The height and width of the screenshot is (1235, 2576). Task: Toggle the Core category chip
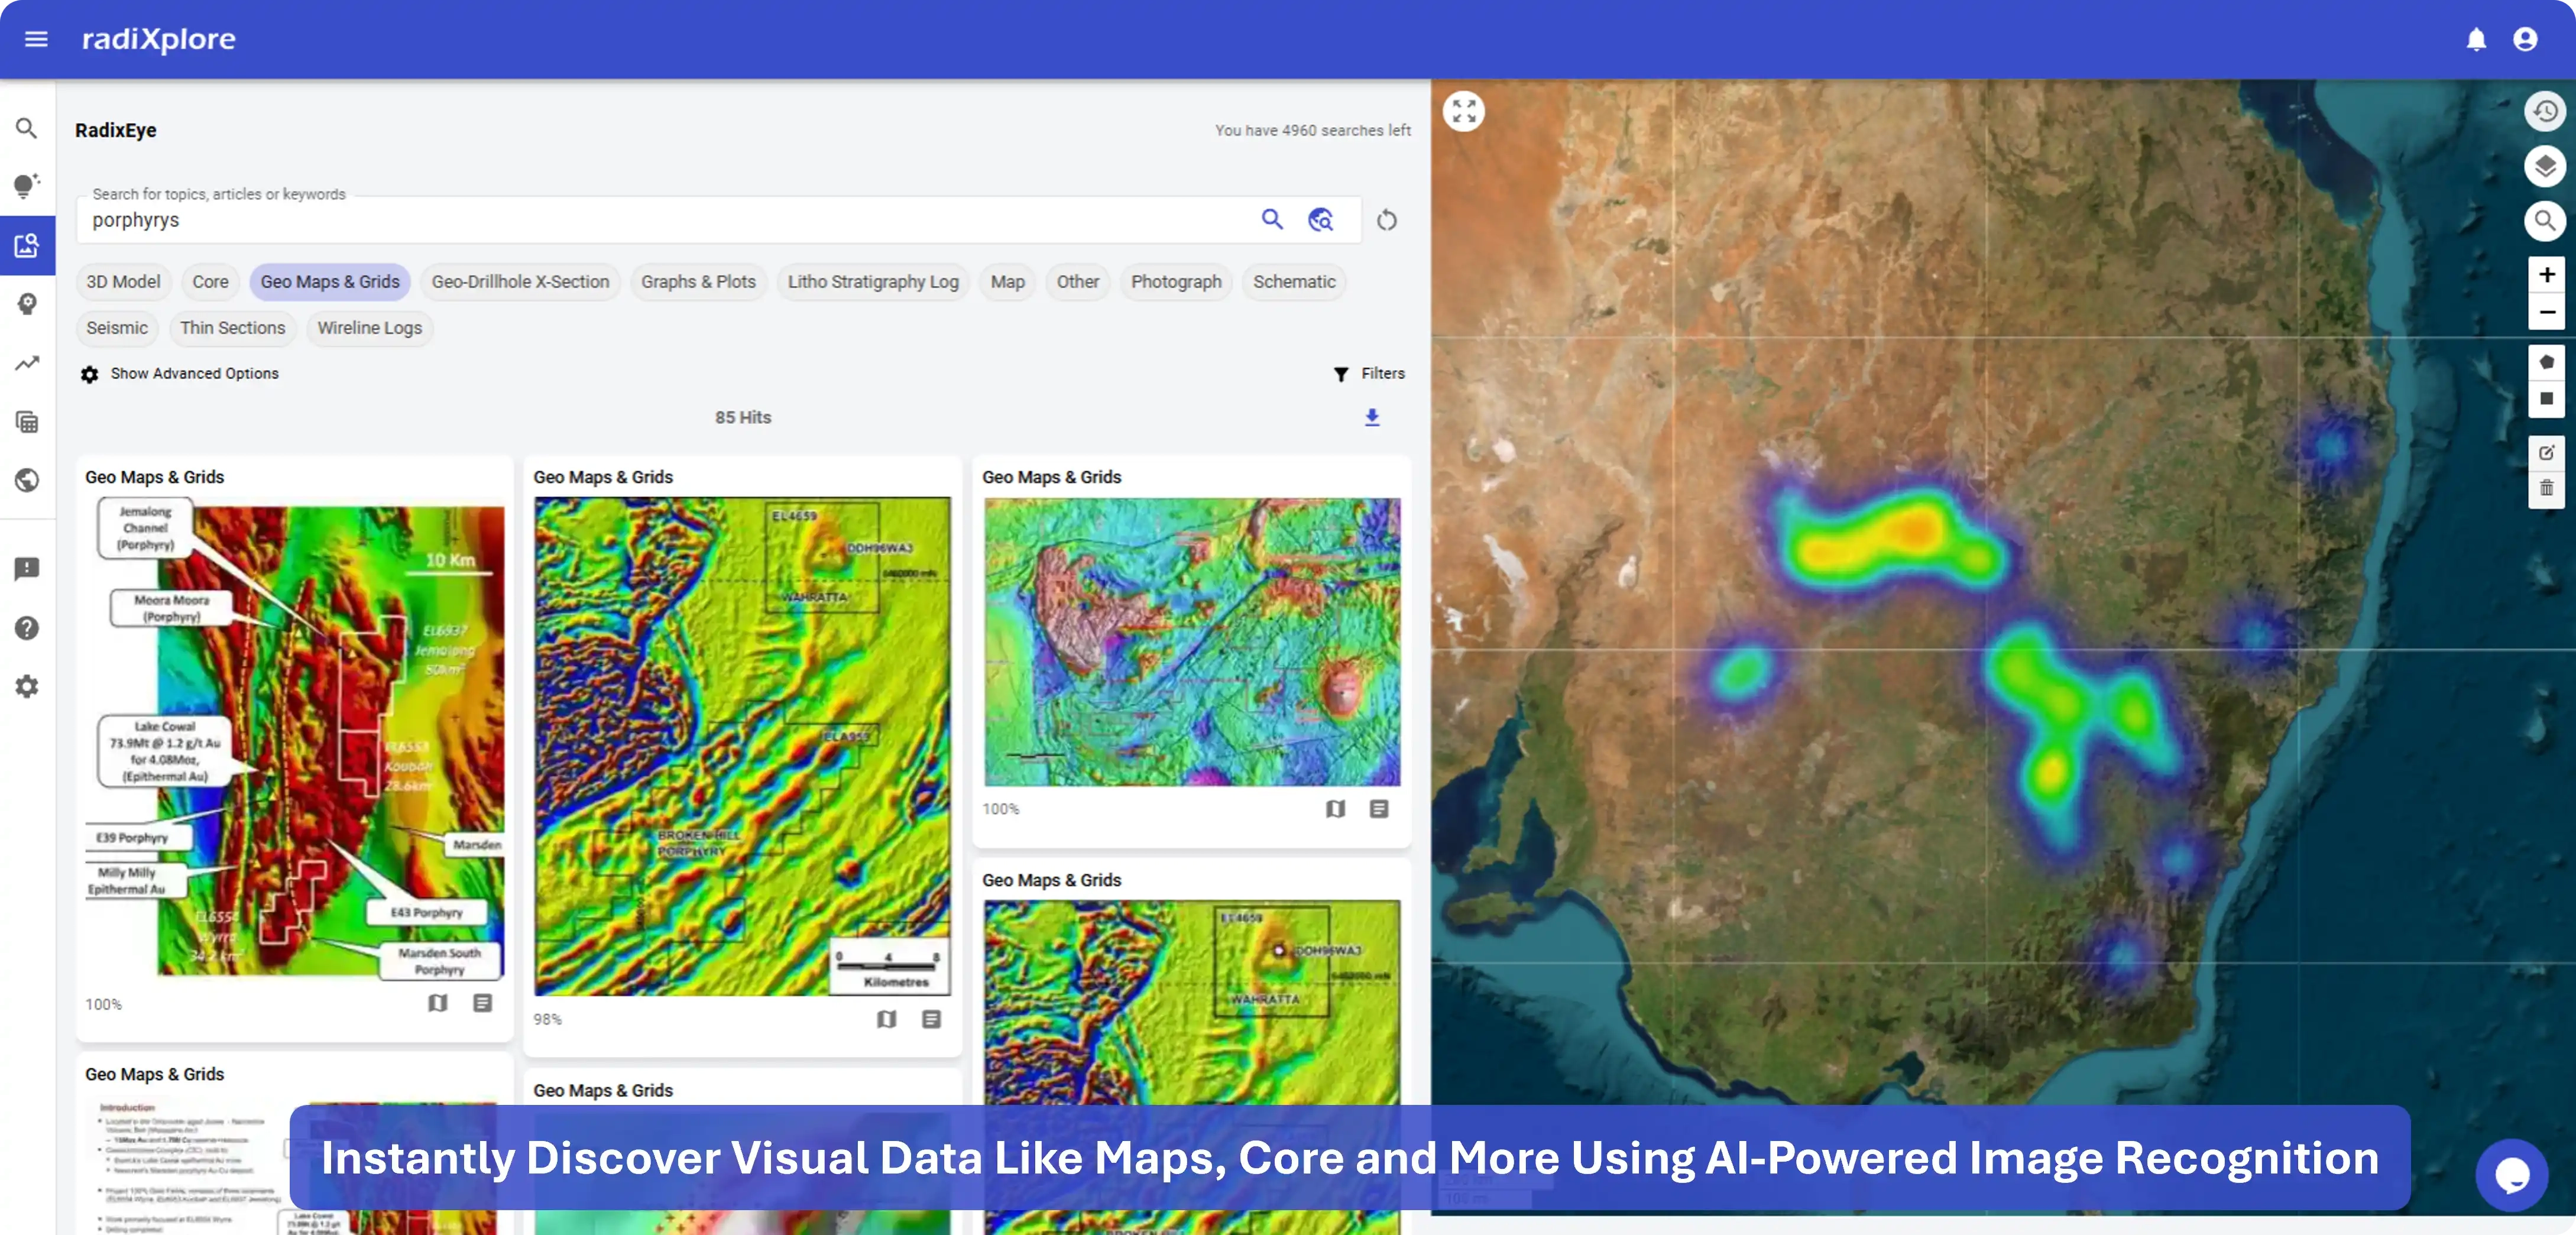tap(210, 282)
